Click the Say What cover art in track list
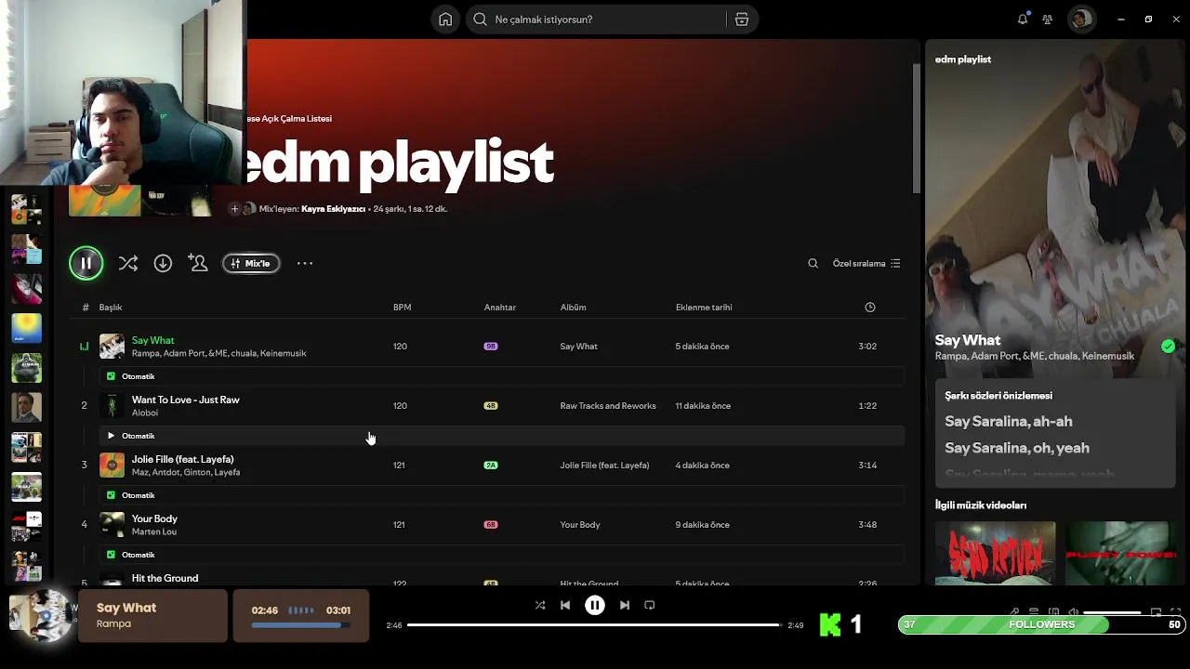1190x669 pixels. 112,347
